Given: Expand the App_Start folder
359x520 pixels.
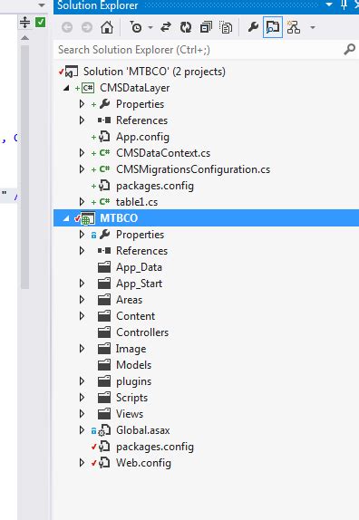Looking at the screenshot, I should coord(82,284).
